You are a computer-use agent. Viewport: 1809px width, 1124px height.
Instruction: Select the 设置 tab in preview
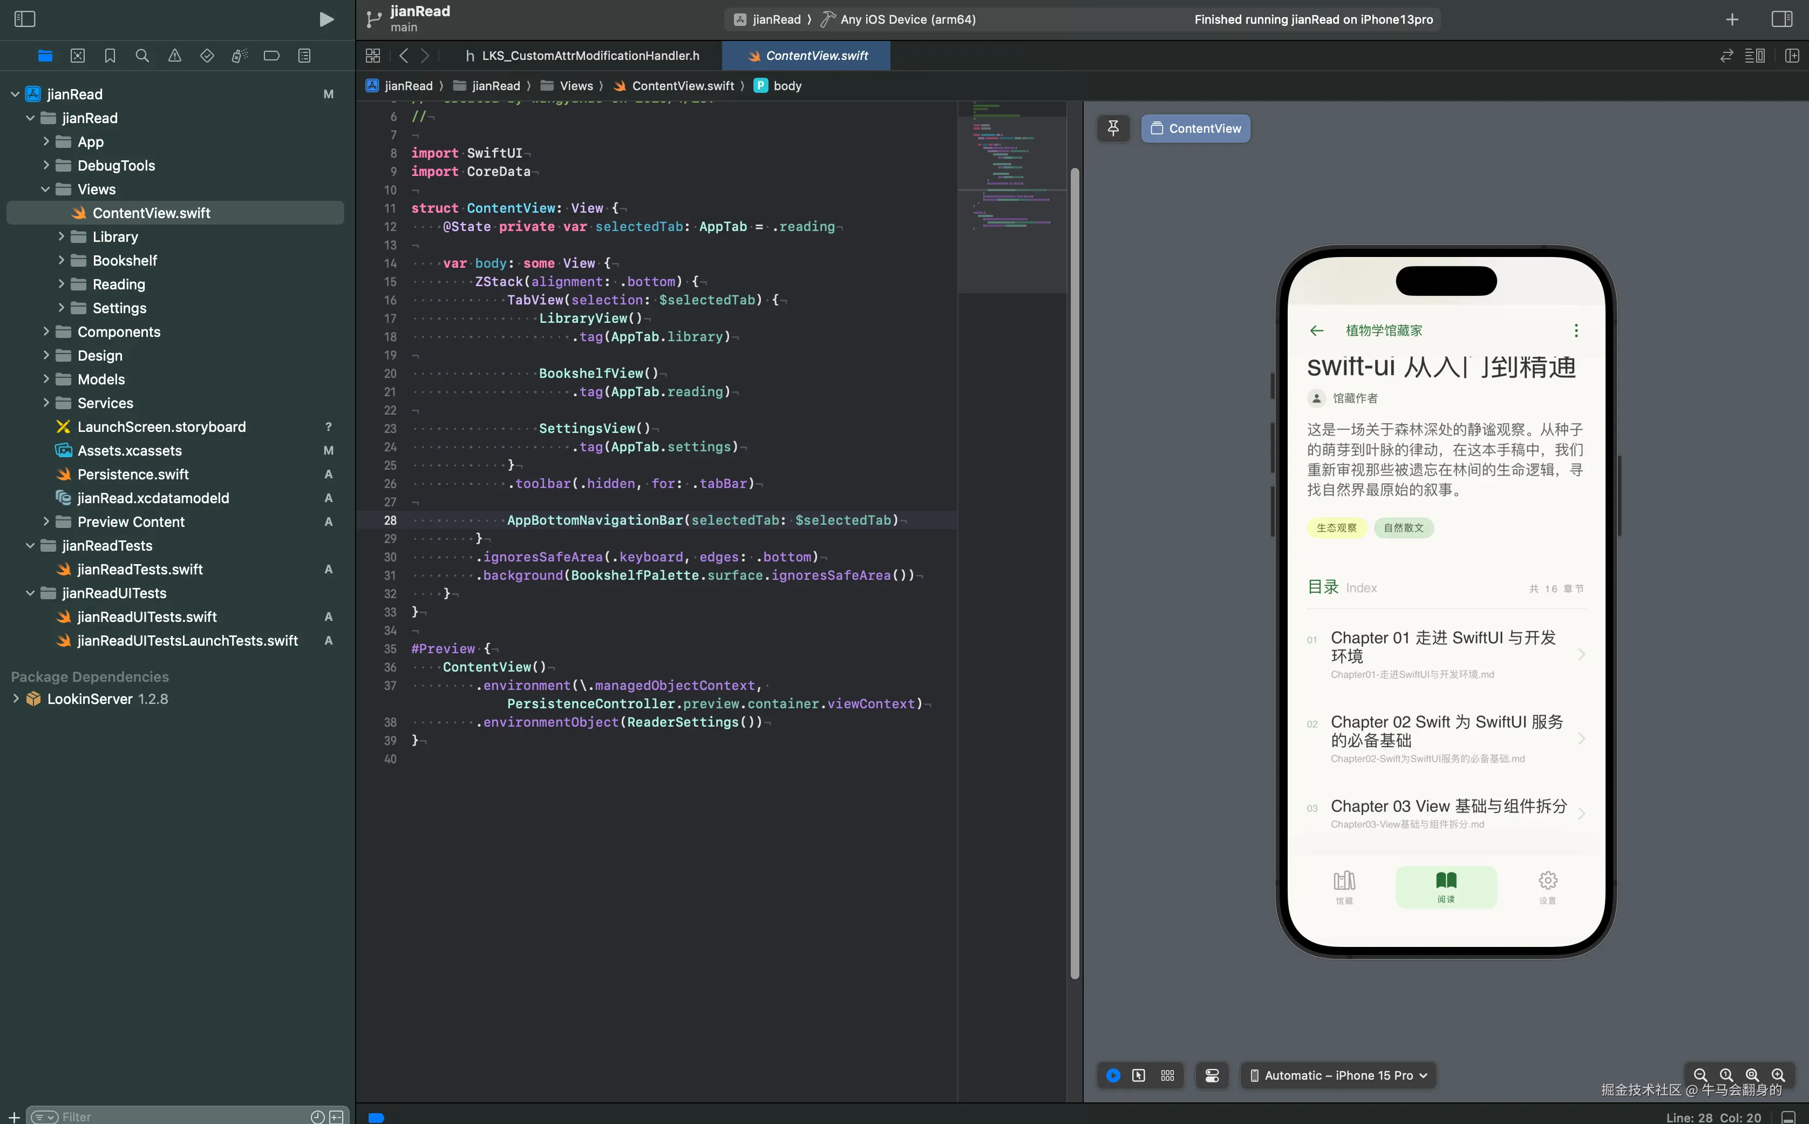pyautogui.click(x=1547, y=887)
